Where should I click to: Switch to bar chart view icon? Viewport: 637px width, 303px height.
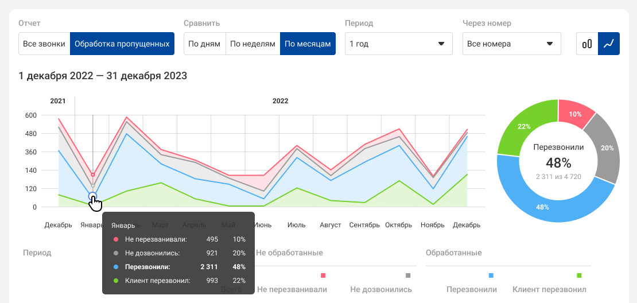coord(587,44)
